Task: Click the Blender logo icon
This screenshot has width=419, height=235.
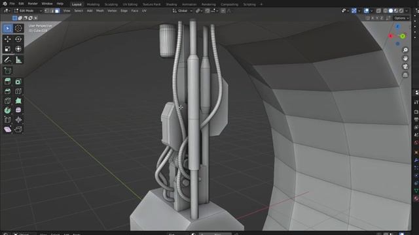Action: click(x=5, y=4)
